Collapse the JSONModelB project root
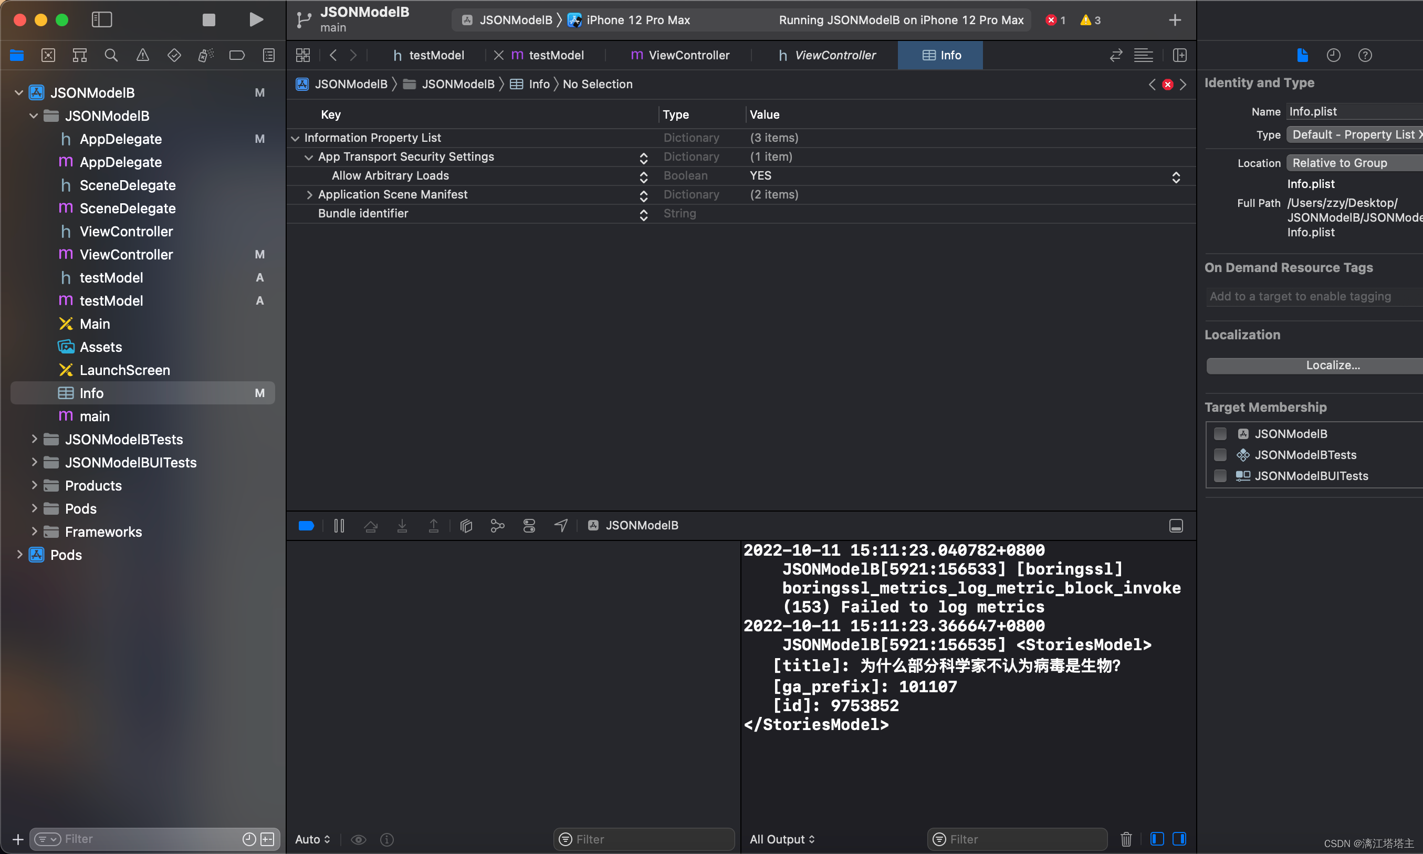This screenshot has width=1423, height=854. pyautogui.click(x=19, y=92)
